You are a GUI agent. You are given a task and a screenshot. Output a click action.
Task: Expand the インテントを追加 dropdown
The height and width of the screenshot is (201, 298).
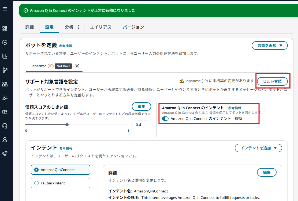[x=258, y=148]
